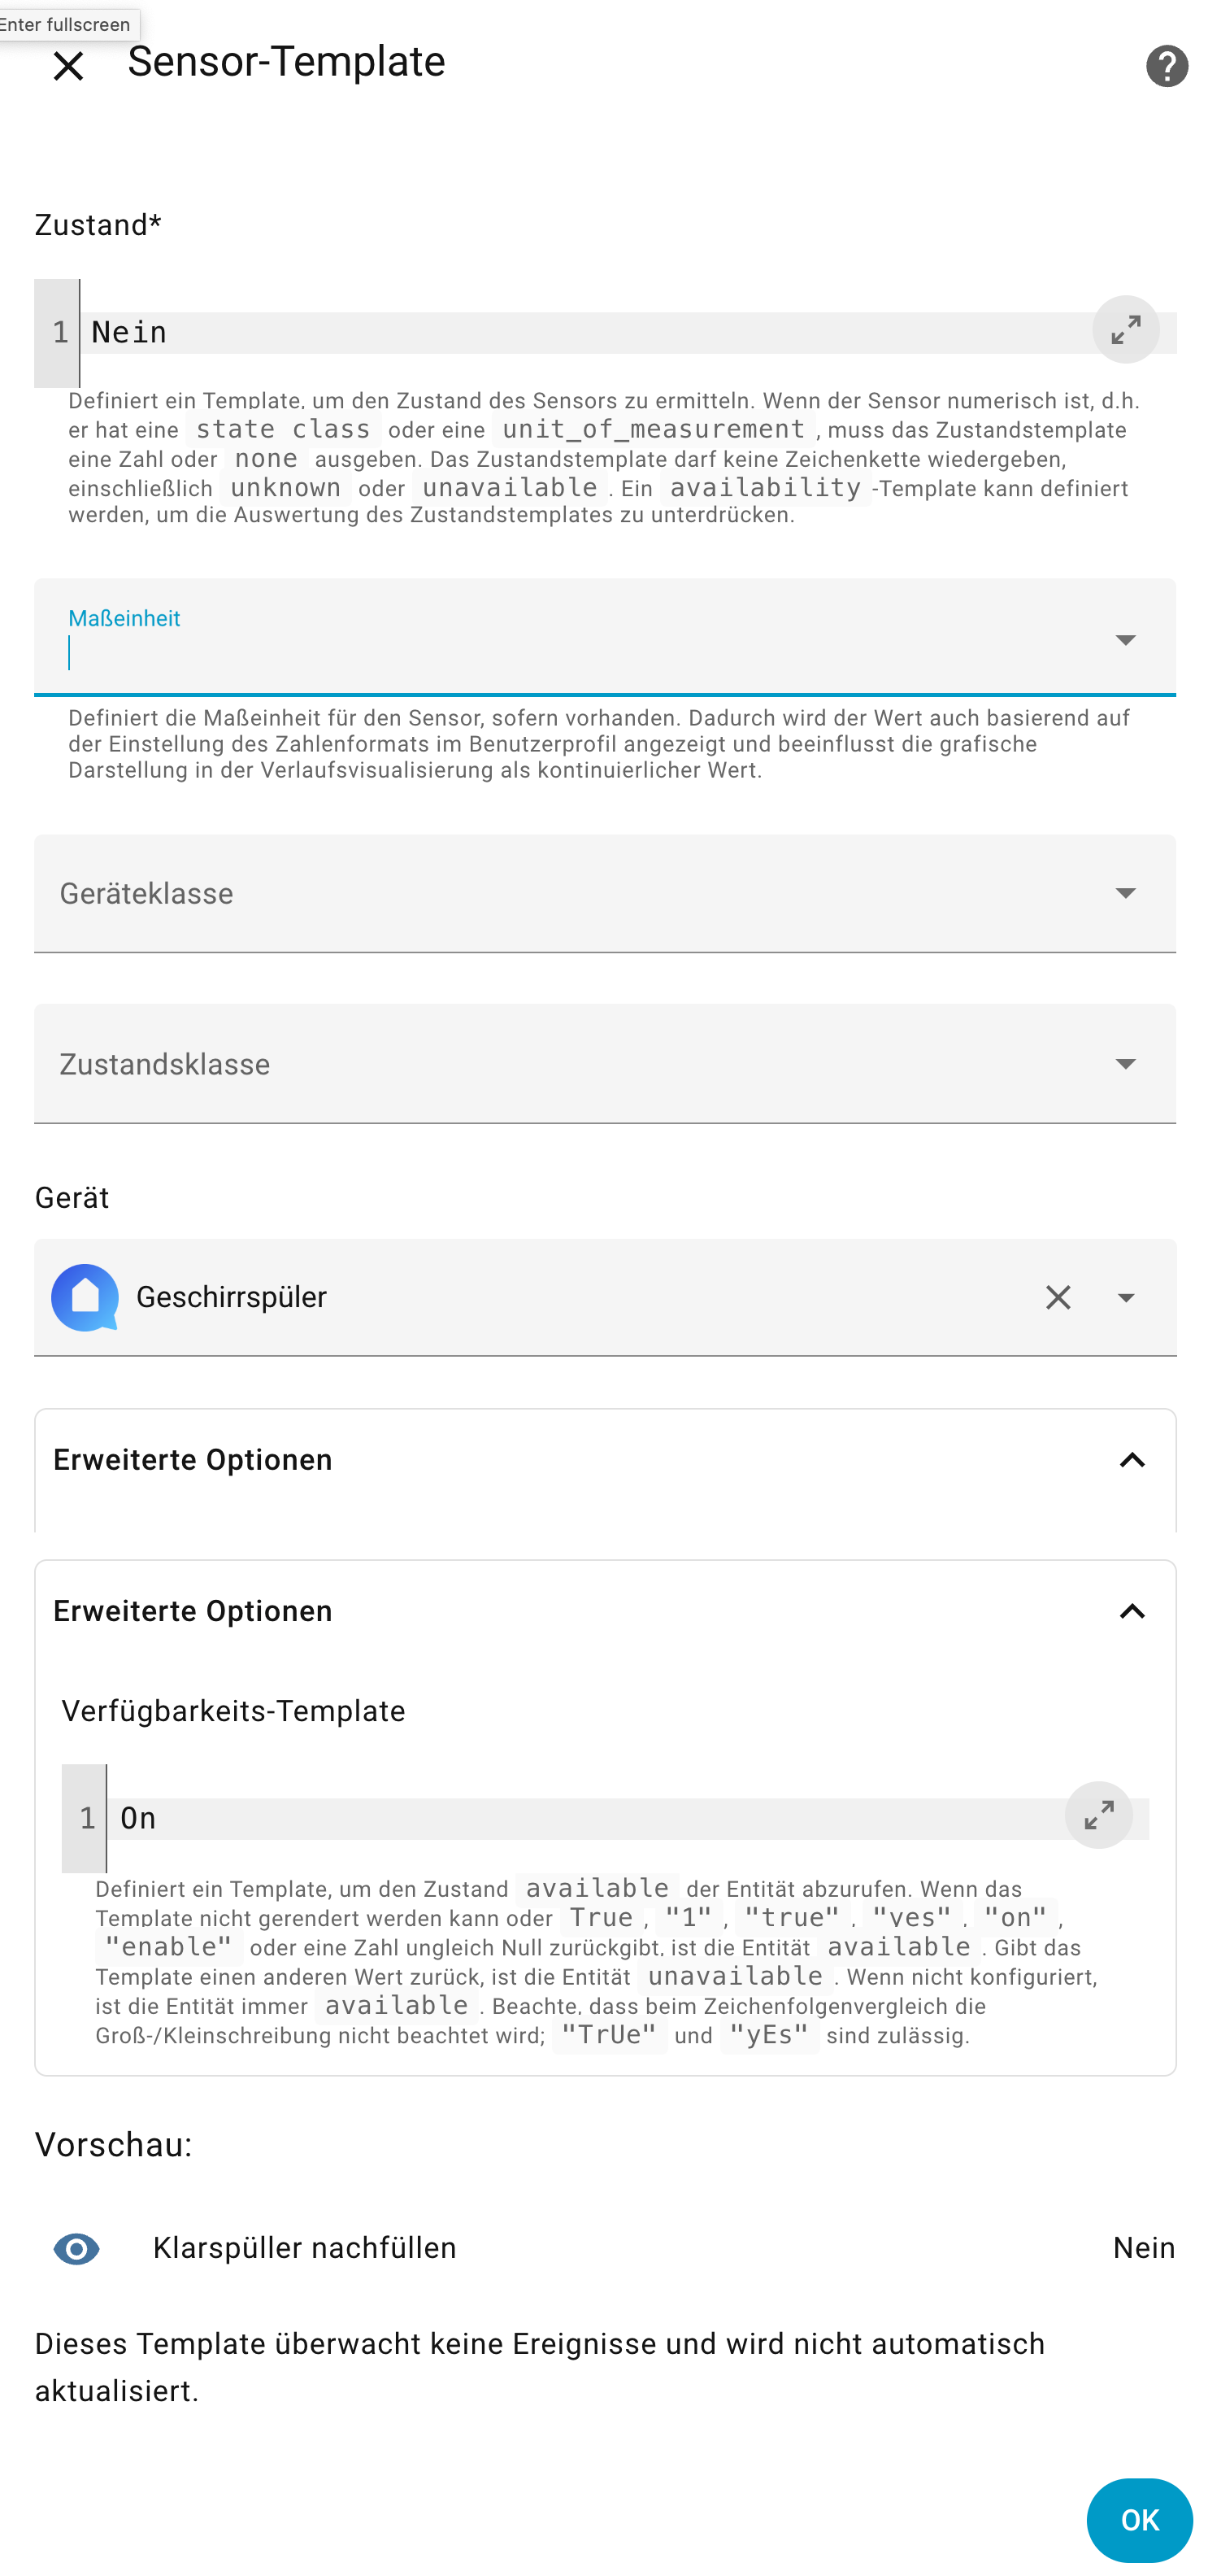
Task: Click into the Verfügbarkeits-Template code field
Action: 580,1818
